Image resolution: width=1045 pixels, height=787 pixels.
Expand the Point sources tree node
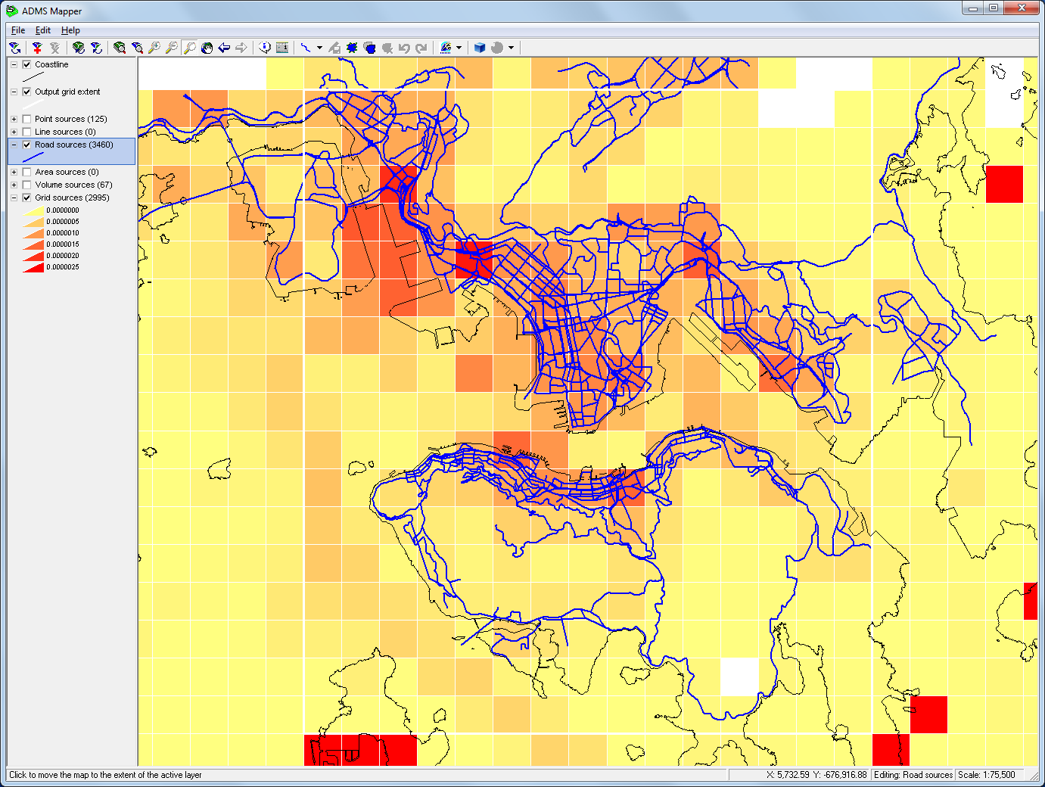click(14, 119)
